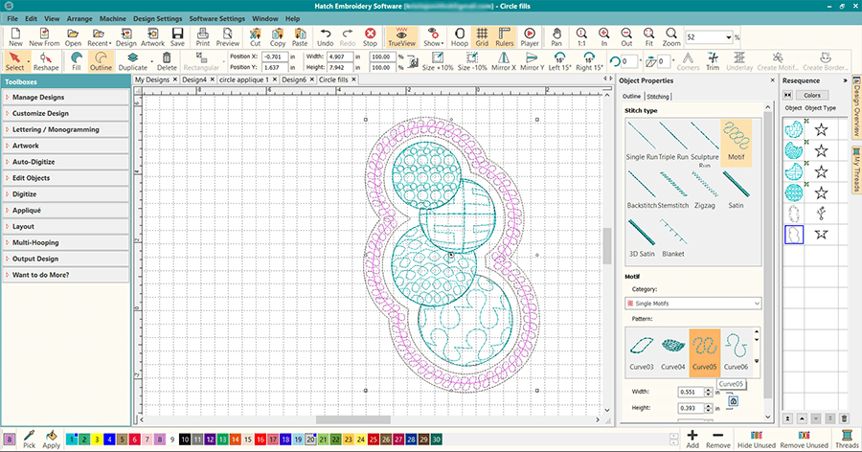Image resolution: width=862 pixels, height=452 pixels.
Task: Open the stitch Player
Action: coord(529,37)
